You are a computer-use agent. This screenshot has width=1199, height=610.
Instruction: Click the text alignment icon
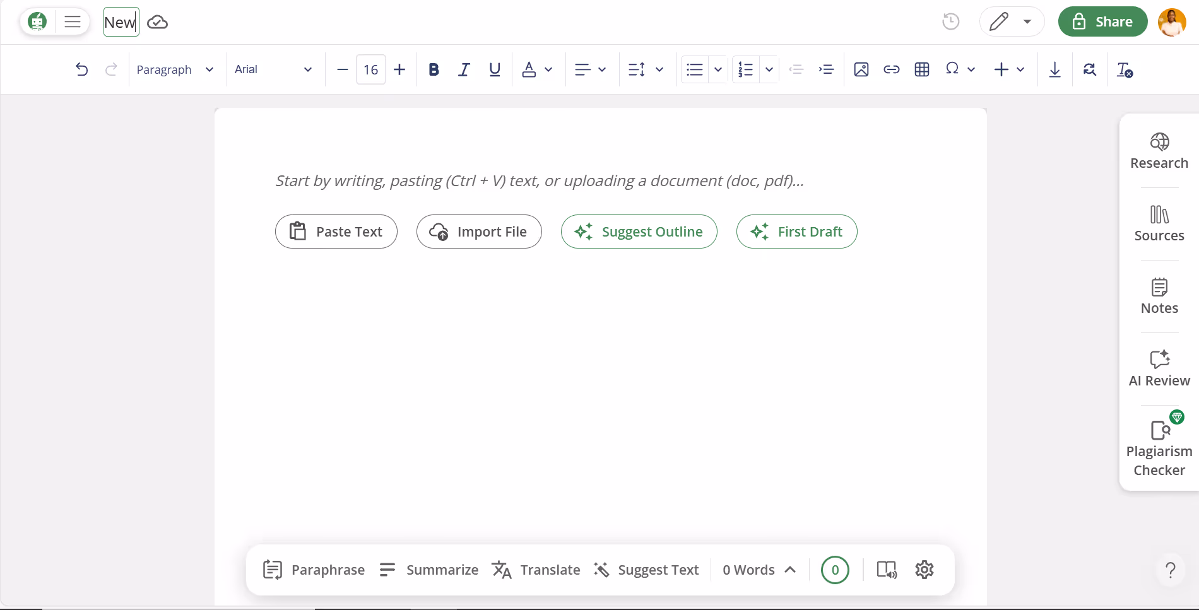582,69
